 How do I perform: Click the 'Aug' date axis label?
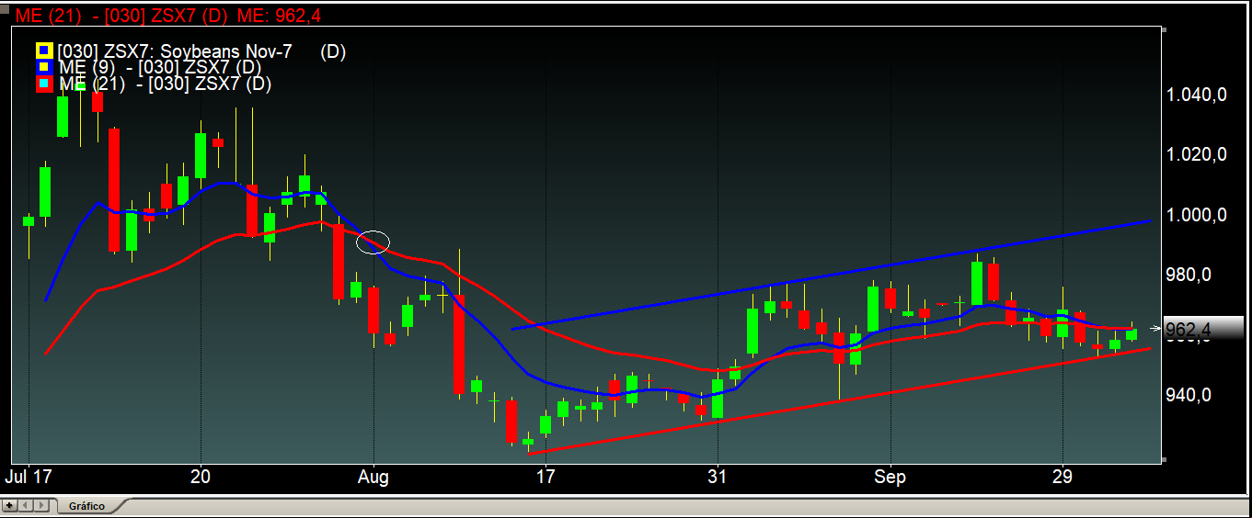pos(373,478)
